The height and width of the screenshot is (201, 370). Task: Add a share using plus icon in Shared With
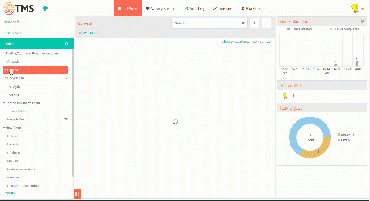coord(294,95)
